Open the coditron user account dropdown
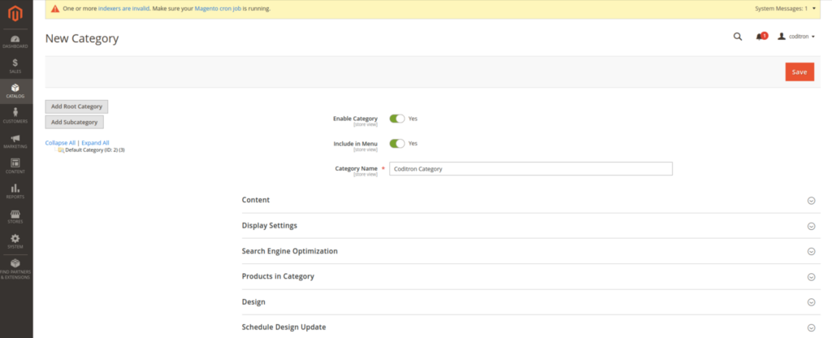 pos(796,37)
